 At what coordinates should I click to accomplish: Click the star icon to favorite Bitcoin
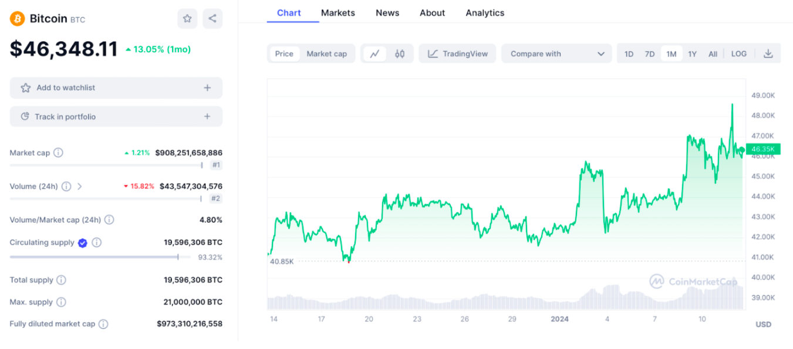tap(187, 18)
